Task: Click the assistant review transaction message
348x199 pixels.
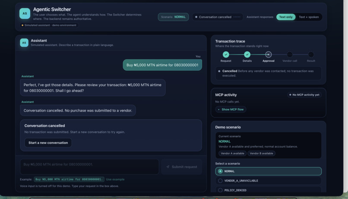Action: pos(92,88)
